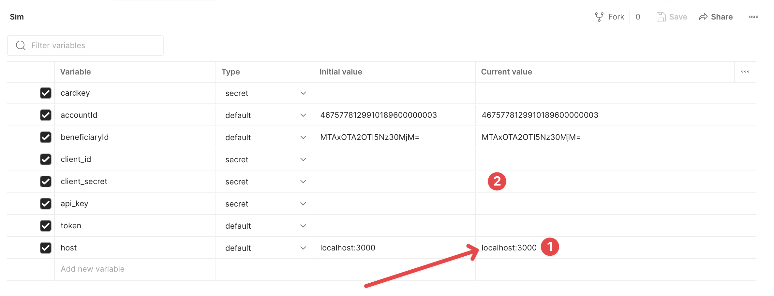774x296 pixels.
Task: Click the Share arrow icon
Action: (x=703, y=17)
